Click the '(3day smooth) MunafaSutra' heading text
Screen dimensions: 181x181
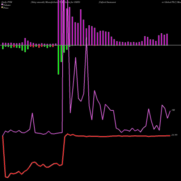(44, 2)
